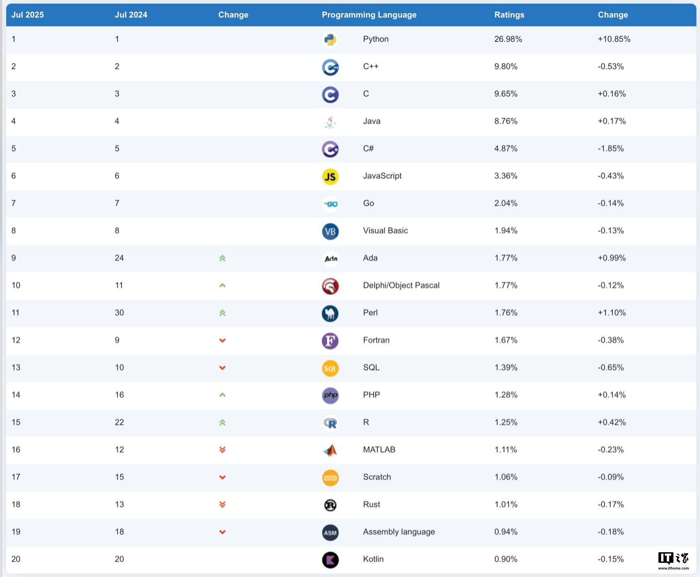Click the Perl camel icon
Image resolution: width=700 pixels, height=577 pixels.
(x=330, y=313)
